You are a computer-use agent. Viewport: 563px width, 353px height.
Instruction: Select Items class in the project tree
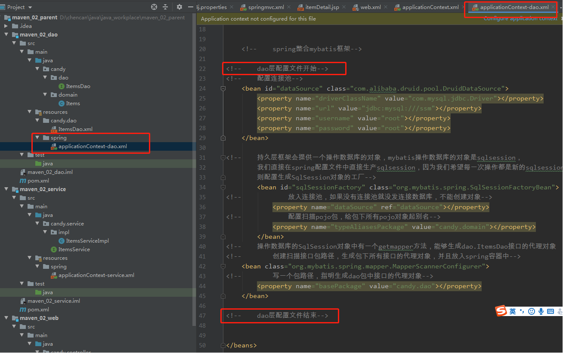click(73, 103)
